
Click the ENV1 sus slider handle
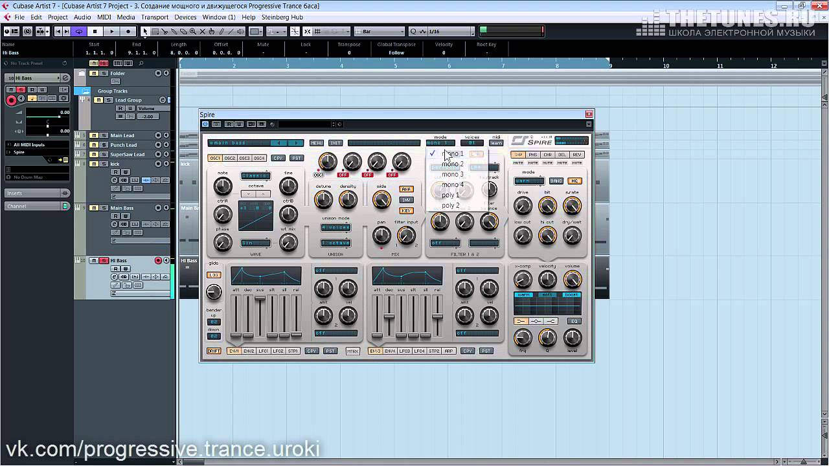pos(260,300)
